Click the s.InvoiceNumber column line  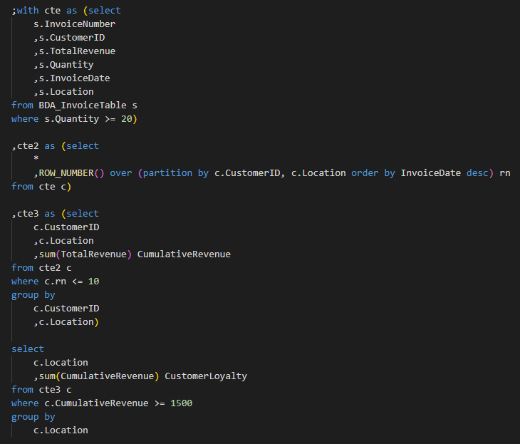click(x=74, y=24)
